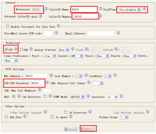156x134 pixels.
Task: Click info icon for In Directory
Action: pos(90,112)
